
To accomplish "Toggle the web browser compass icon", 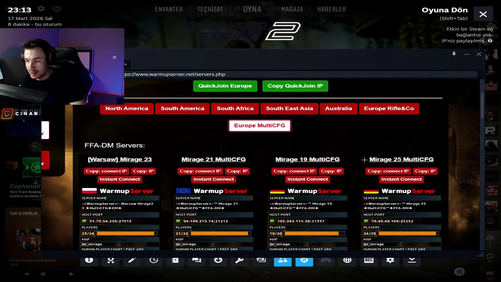I will coord(304,260).
